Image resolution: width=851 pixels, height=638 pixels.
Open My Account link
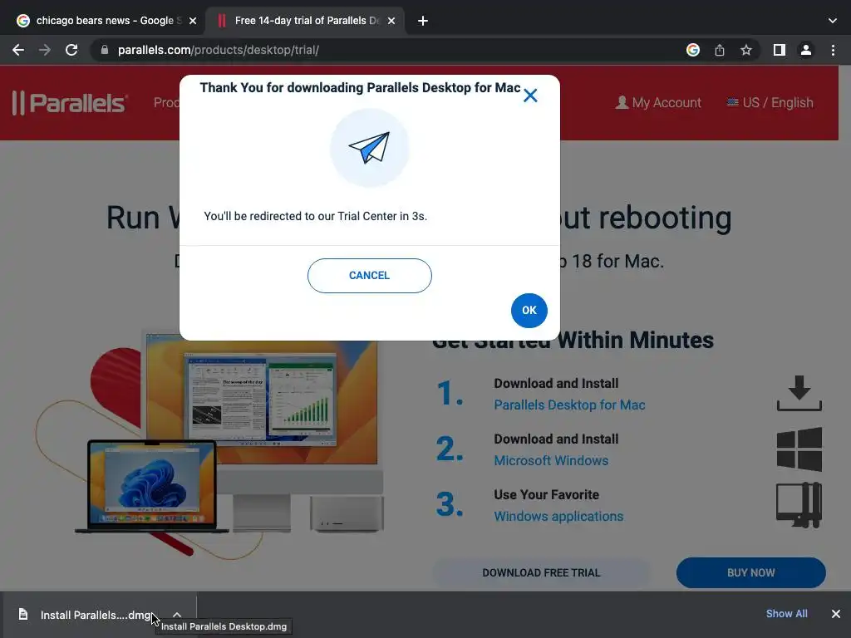coord(658,102)
